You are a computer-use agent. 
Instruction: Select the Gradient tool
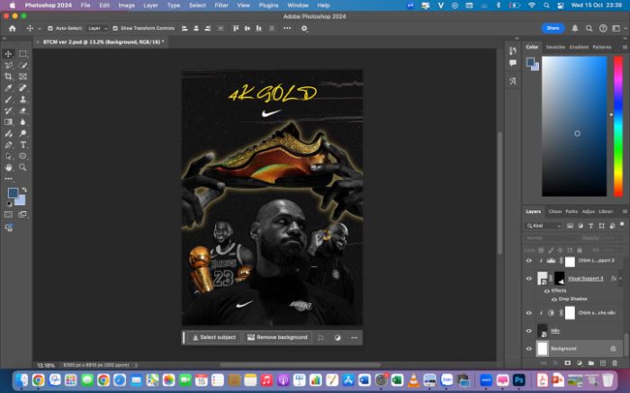pyautogui.click(x=8, y=121)
